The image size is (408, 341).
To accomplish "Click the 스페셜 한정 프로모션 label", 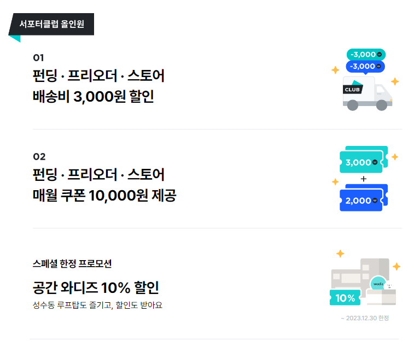I will (x=72, y=263).
